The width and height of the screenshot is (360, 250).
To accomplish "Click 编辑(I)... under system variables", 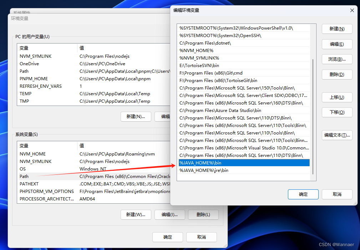I will click(x=170, y=215).
